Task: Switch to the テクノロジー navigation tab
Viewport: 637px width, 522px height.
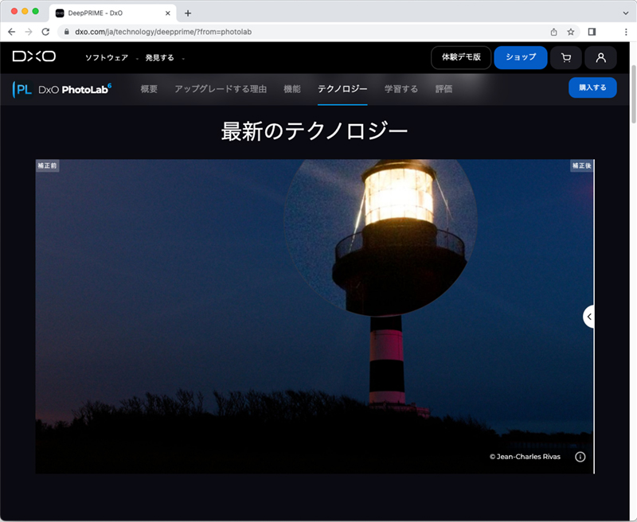Action: click(341, 88)
